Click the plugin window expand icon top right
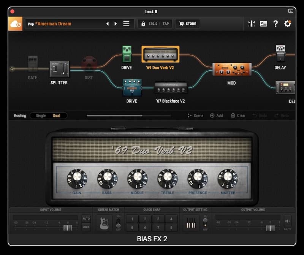Image resolution: width=304 pixels, height=255 pixels. pyautogui.click(x=291, y=11)
